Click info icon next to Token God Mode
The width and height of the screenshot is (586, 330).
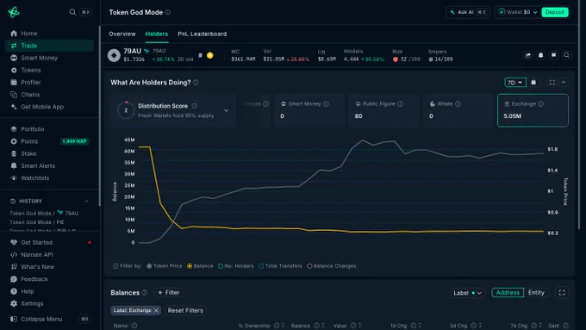coord(168,12)
